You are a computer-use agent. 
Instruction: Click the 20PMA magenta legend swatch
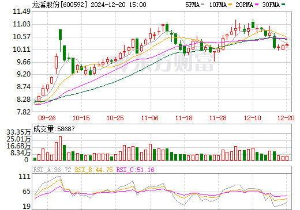coord(257,5)
